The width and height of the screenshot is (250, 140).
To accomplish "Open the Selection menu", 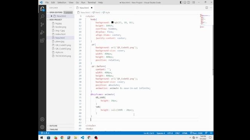I will 62,3.
